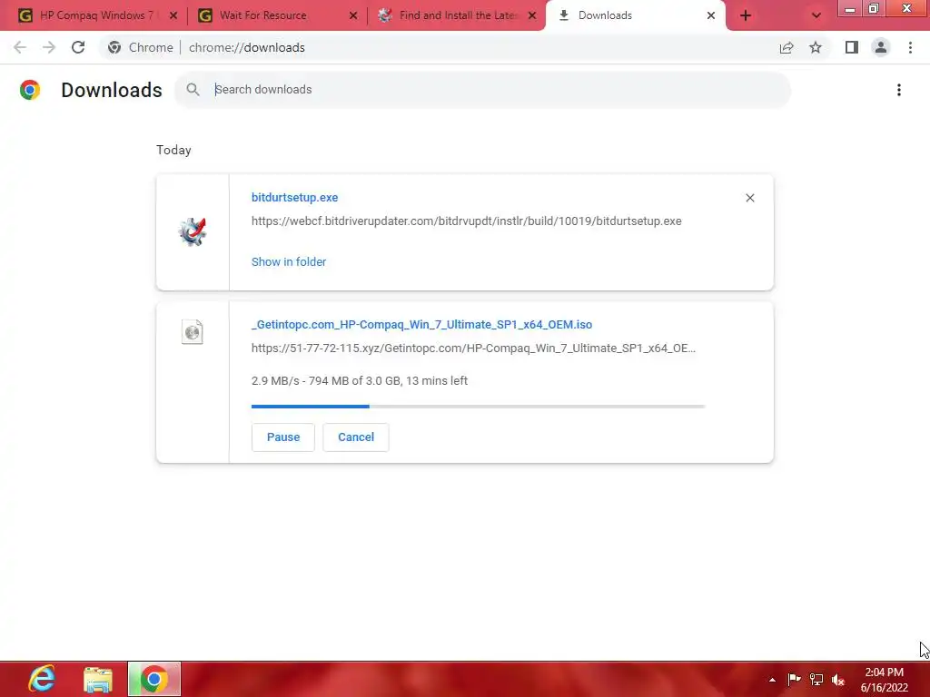Click the muted volume tray icon
This screenshot has height=697, width=930.
[x=838, y=680]
